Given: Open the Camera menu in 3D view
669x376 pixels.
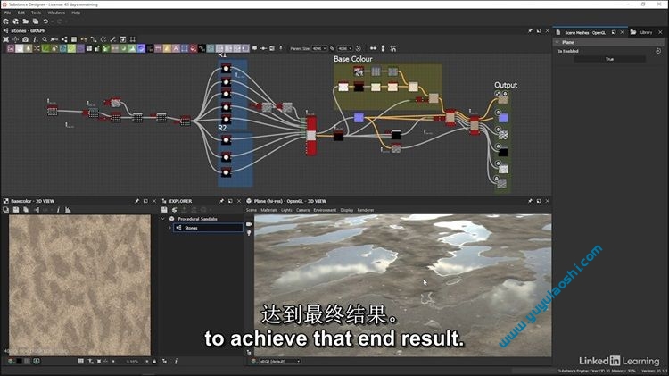Looking at the screenshot, I should tap(302, 210).
